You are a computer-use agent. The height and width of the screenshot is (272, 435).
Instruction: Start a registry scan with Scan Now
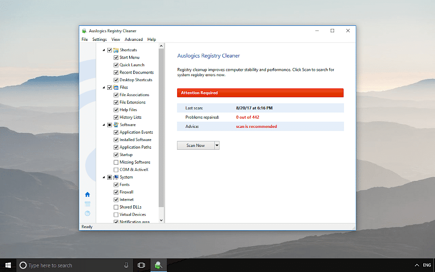196,146
